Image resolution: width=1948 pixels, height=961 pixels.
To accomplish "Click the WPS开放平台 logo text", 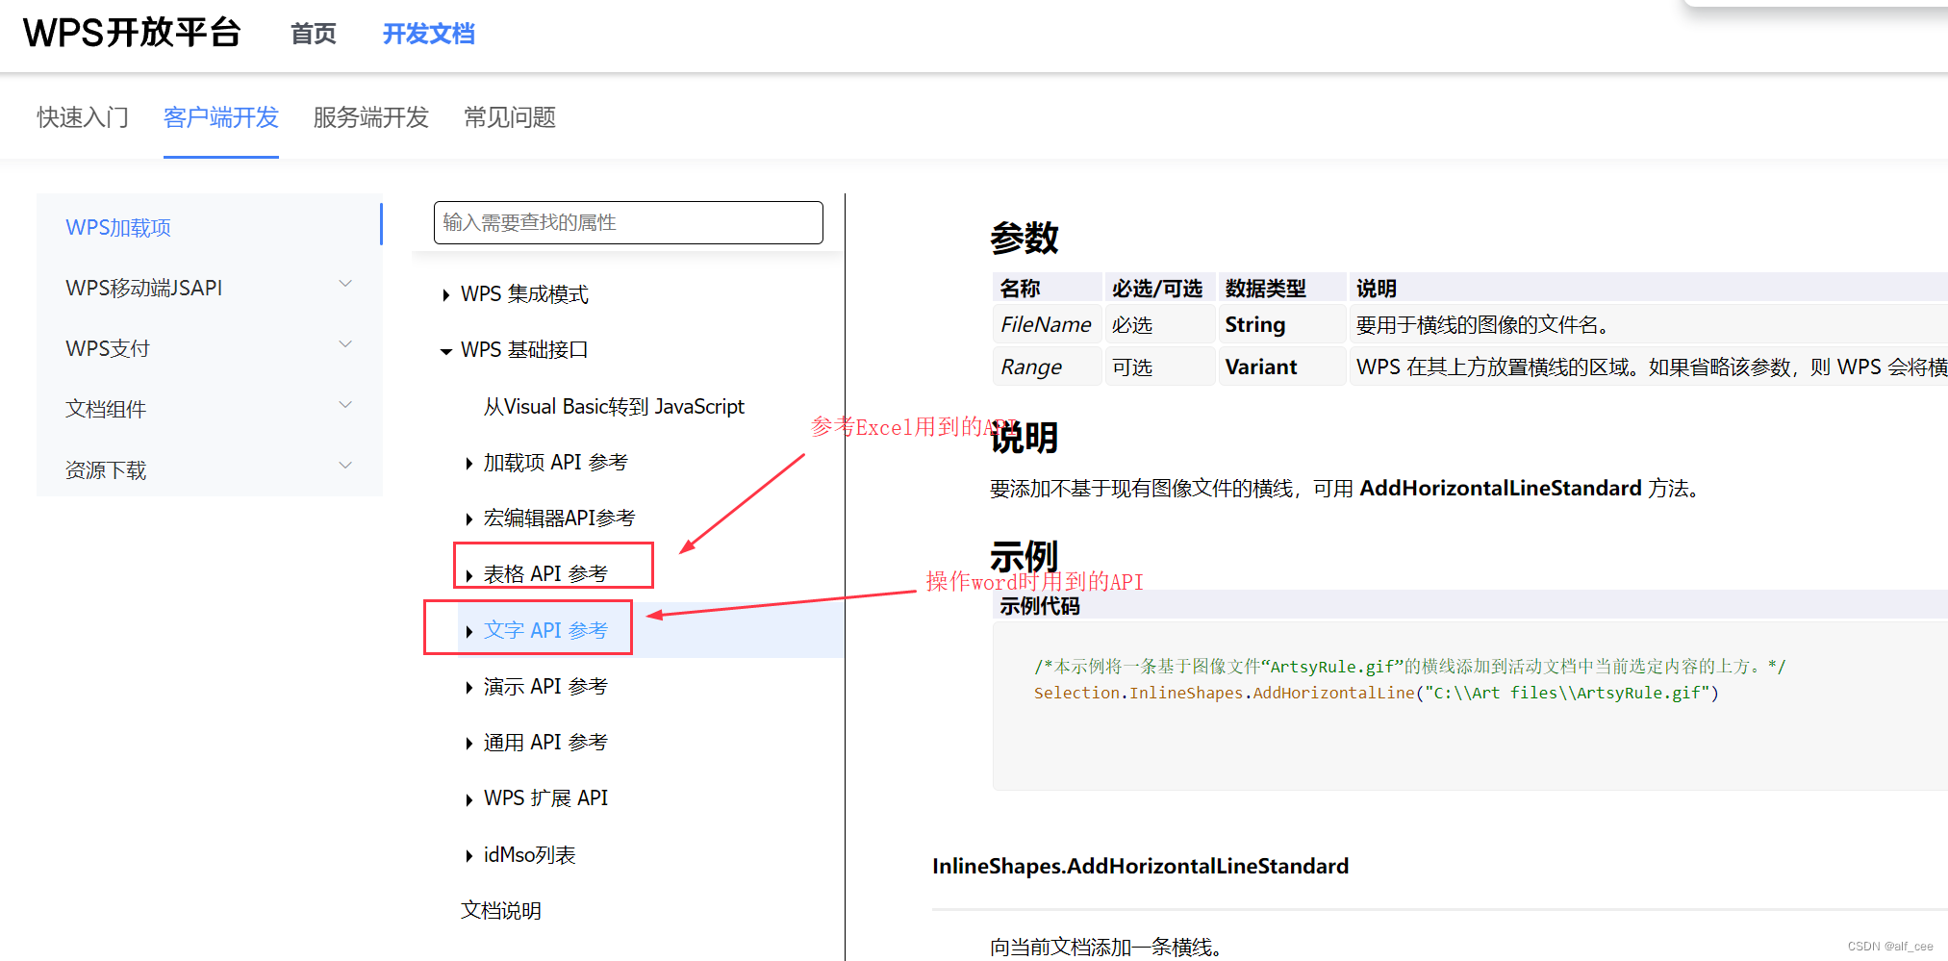I will tap(132, 33).
